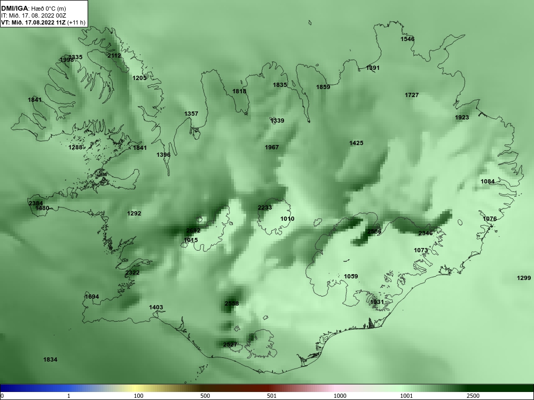Image resolution: width=534 pixels, height=400 pixels.
Task: Click the map value 1339
Action: (x=277, y=121)
